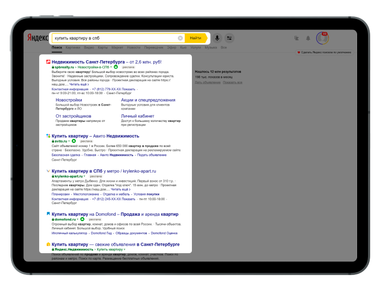
Task: Open the Карты tab
Action: point(102,48)
